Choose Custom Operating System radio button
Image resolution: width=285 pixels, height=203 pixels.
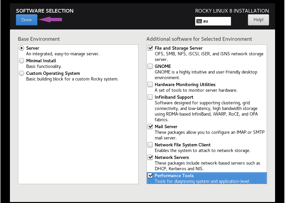pos(22,73)
